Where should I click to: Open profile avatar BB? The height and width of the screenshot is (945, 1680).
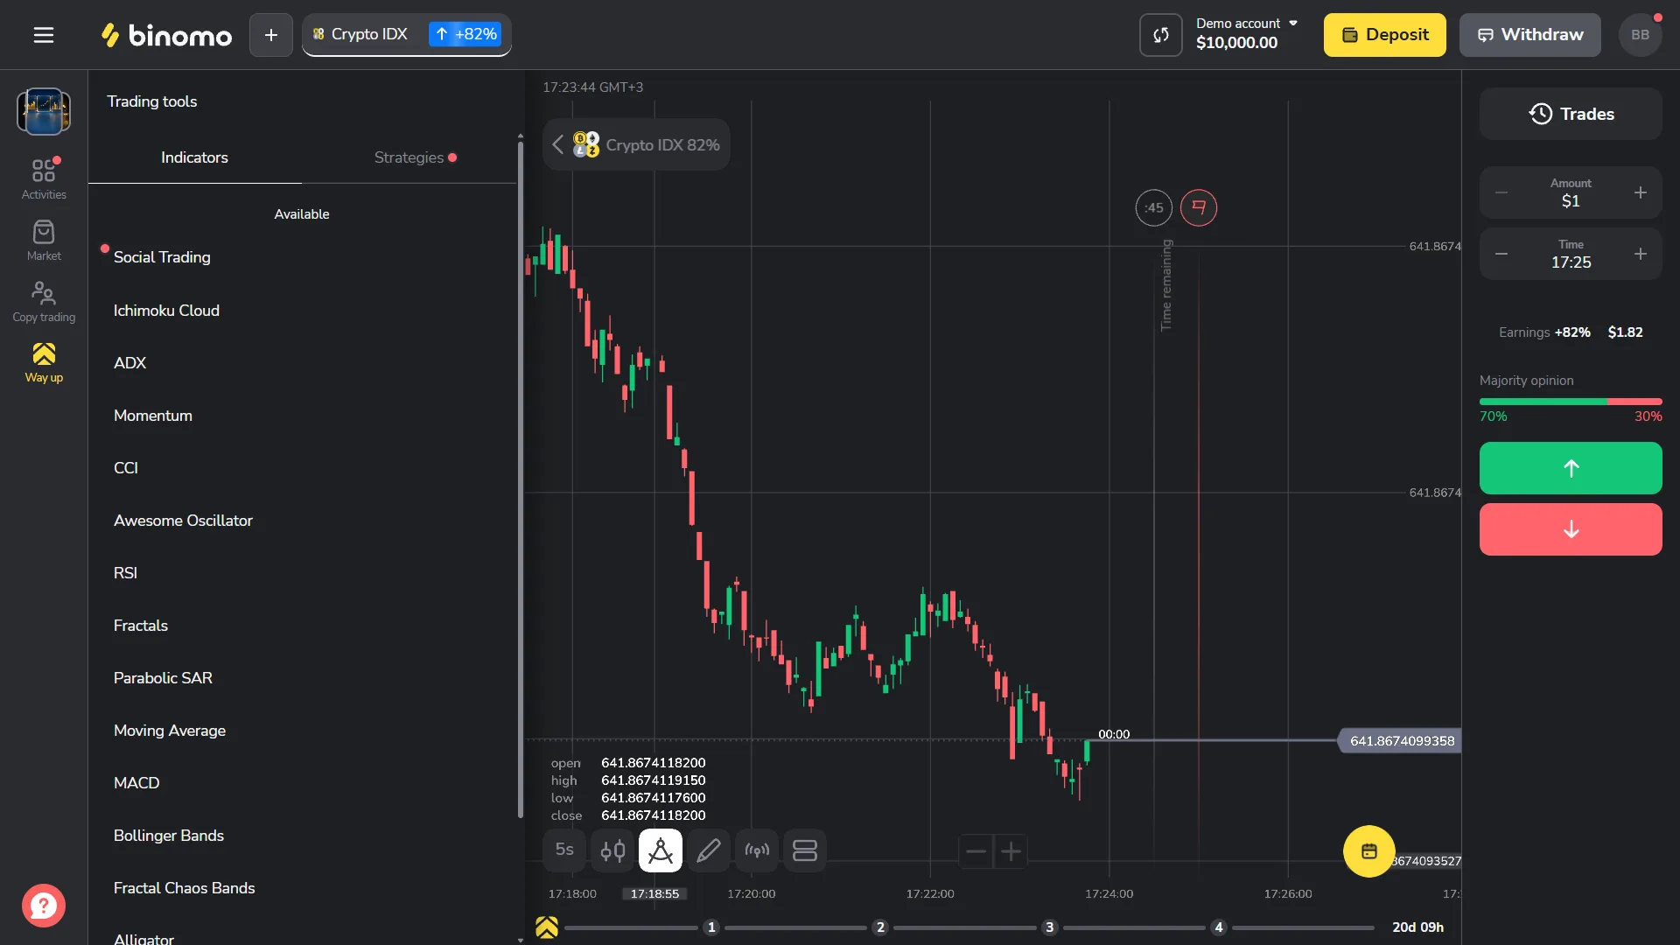click(1641, 35)
